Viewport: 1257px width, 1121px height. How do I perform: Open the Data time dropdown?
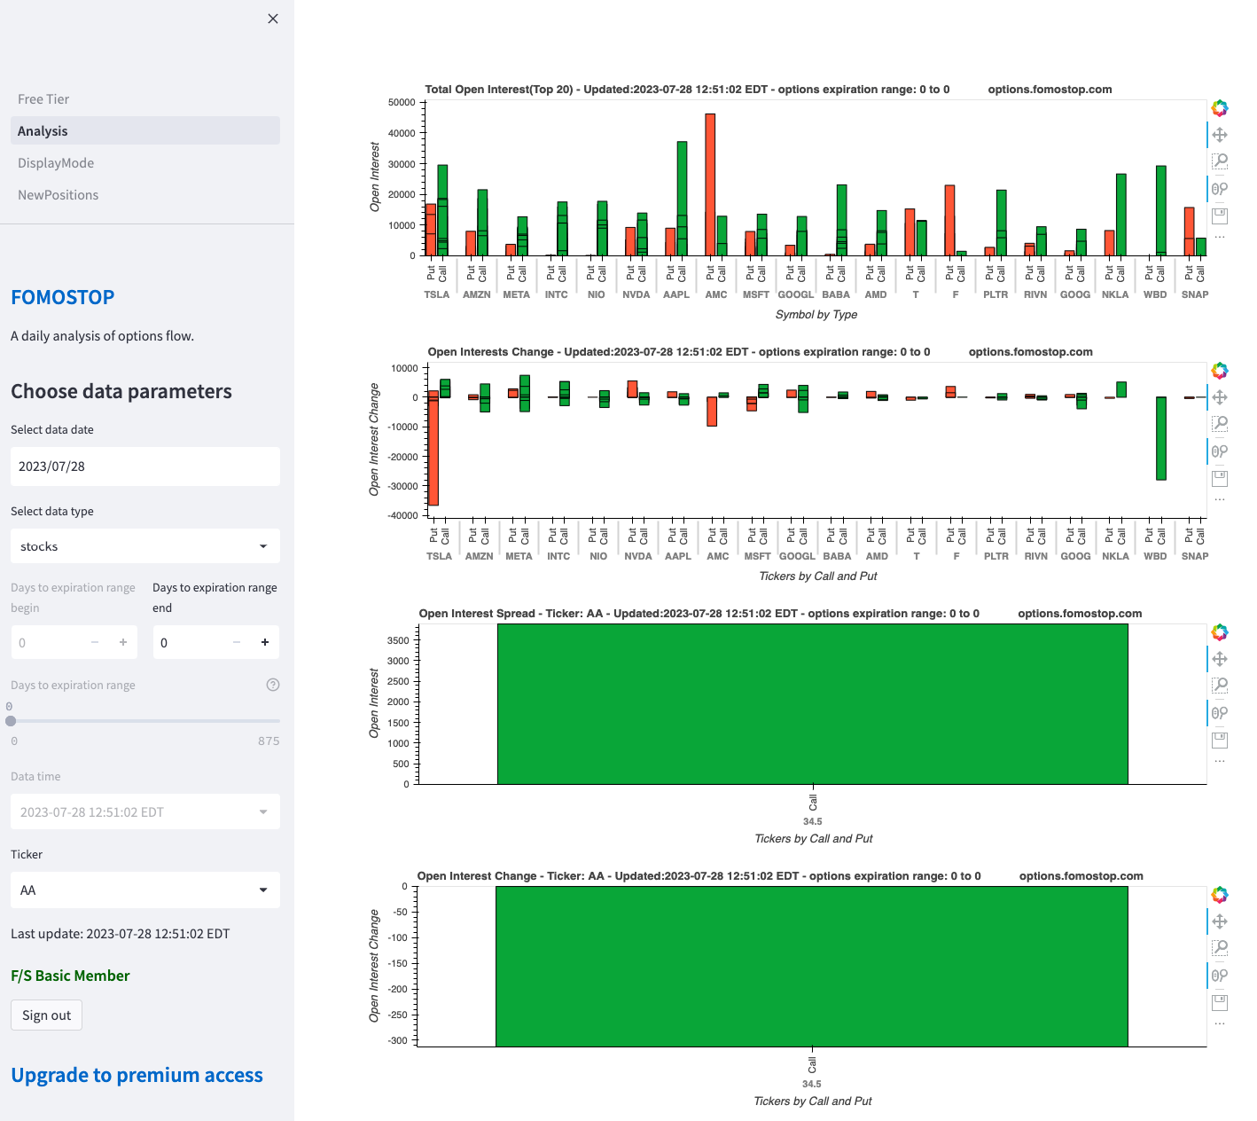coord(145,812)
